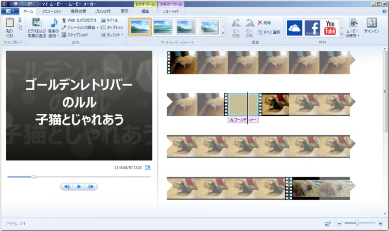Click the 削除 red X icon
Screen dimensions: 389x231
click(260, 22)
